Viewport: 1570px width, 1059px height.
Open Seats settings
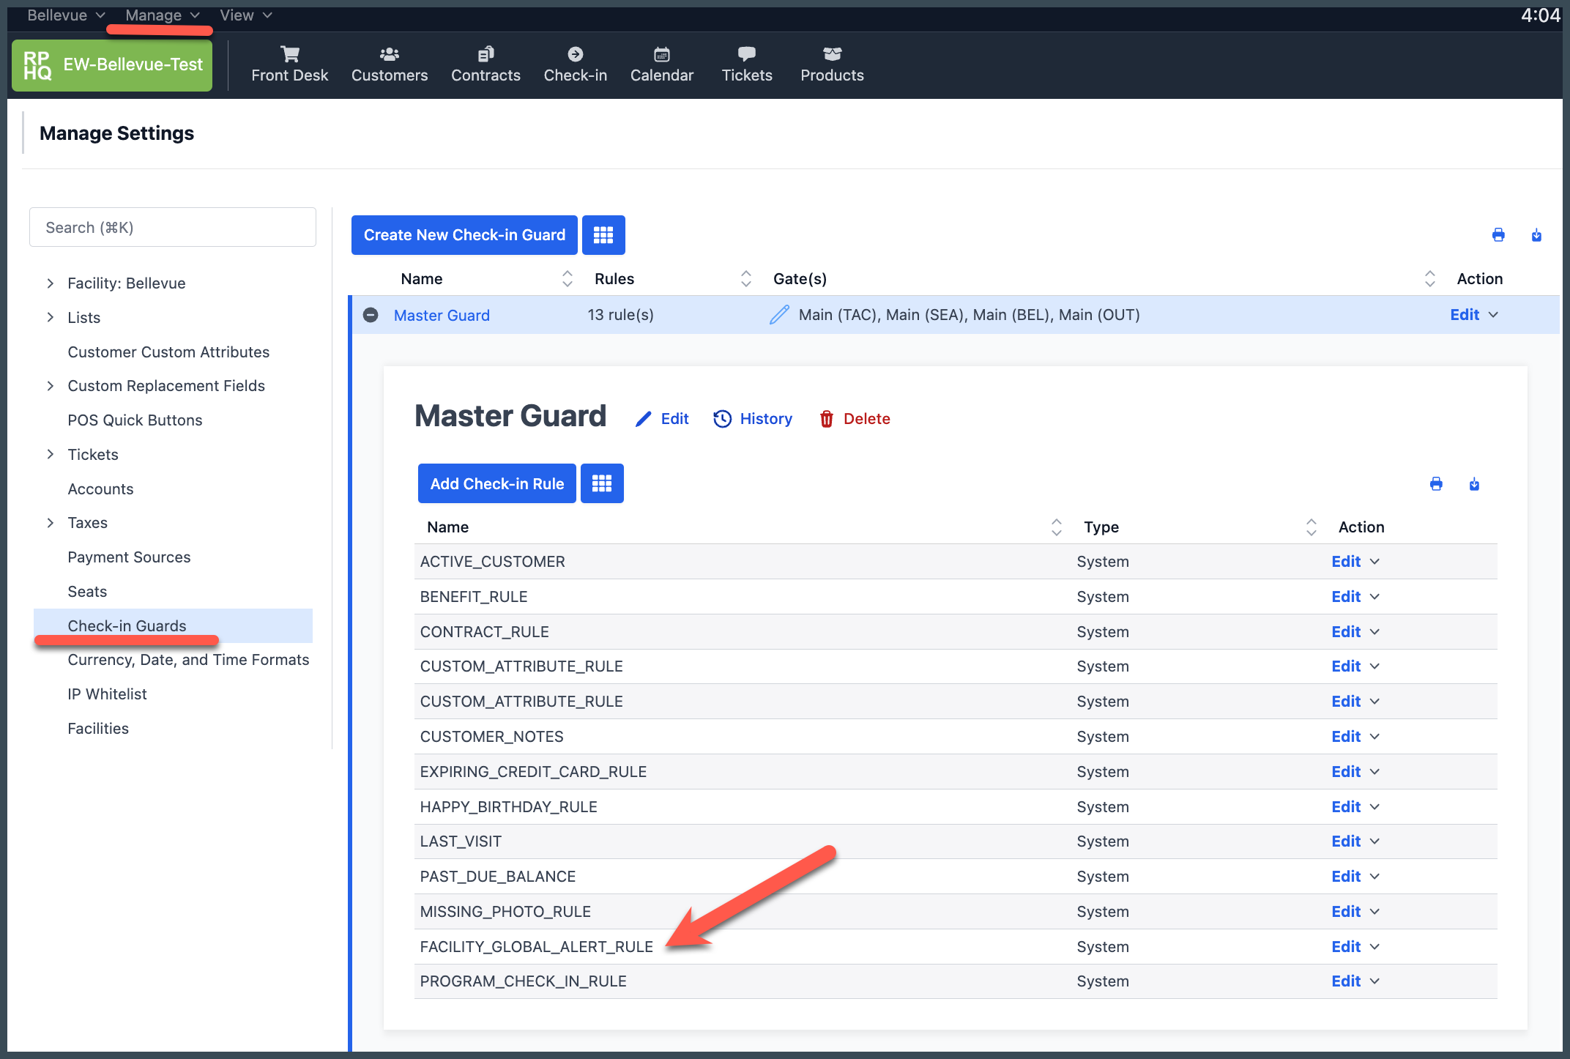tap(87, 592)
